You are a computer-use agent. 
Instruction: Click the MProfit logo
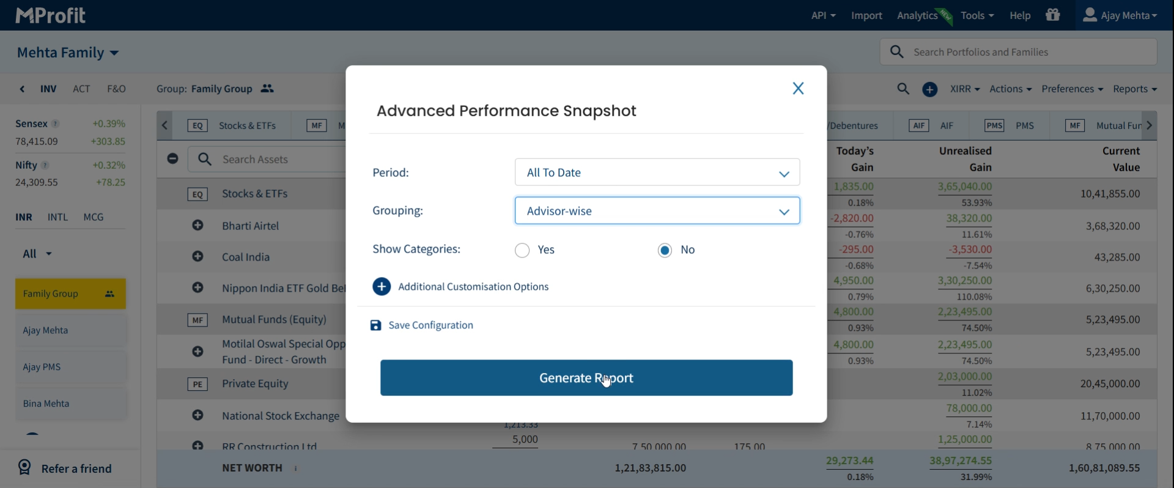[x=50, y=15]
